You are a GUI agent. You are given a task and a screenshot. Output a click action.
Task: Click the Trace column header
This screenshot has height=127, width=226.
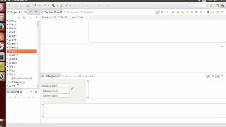(81, 17)
